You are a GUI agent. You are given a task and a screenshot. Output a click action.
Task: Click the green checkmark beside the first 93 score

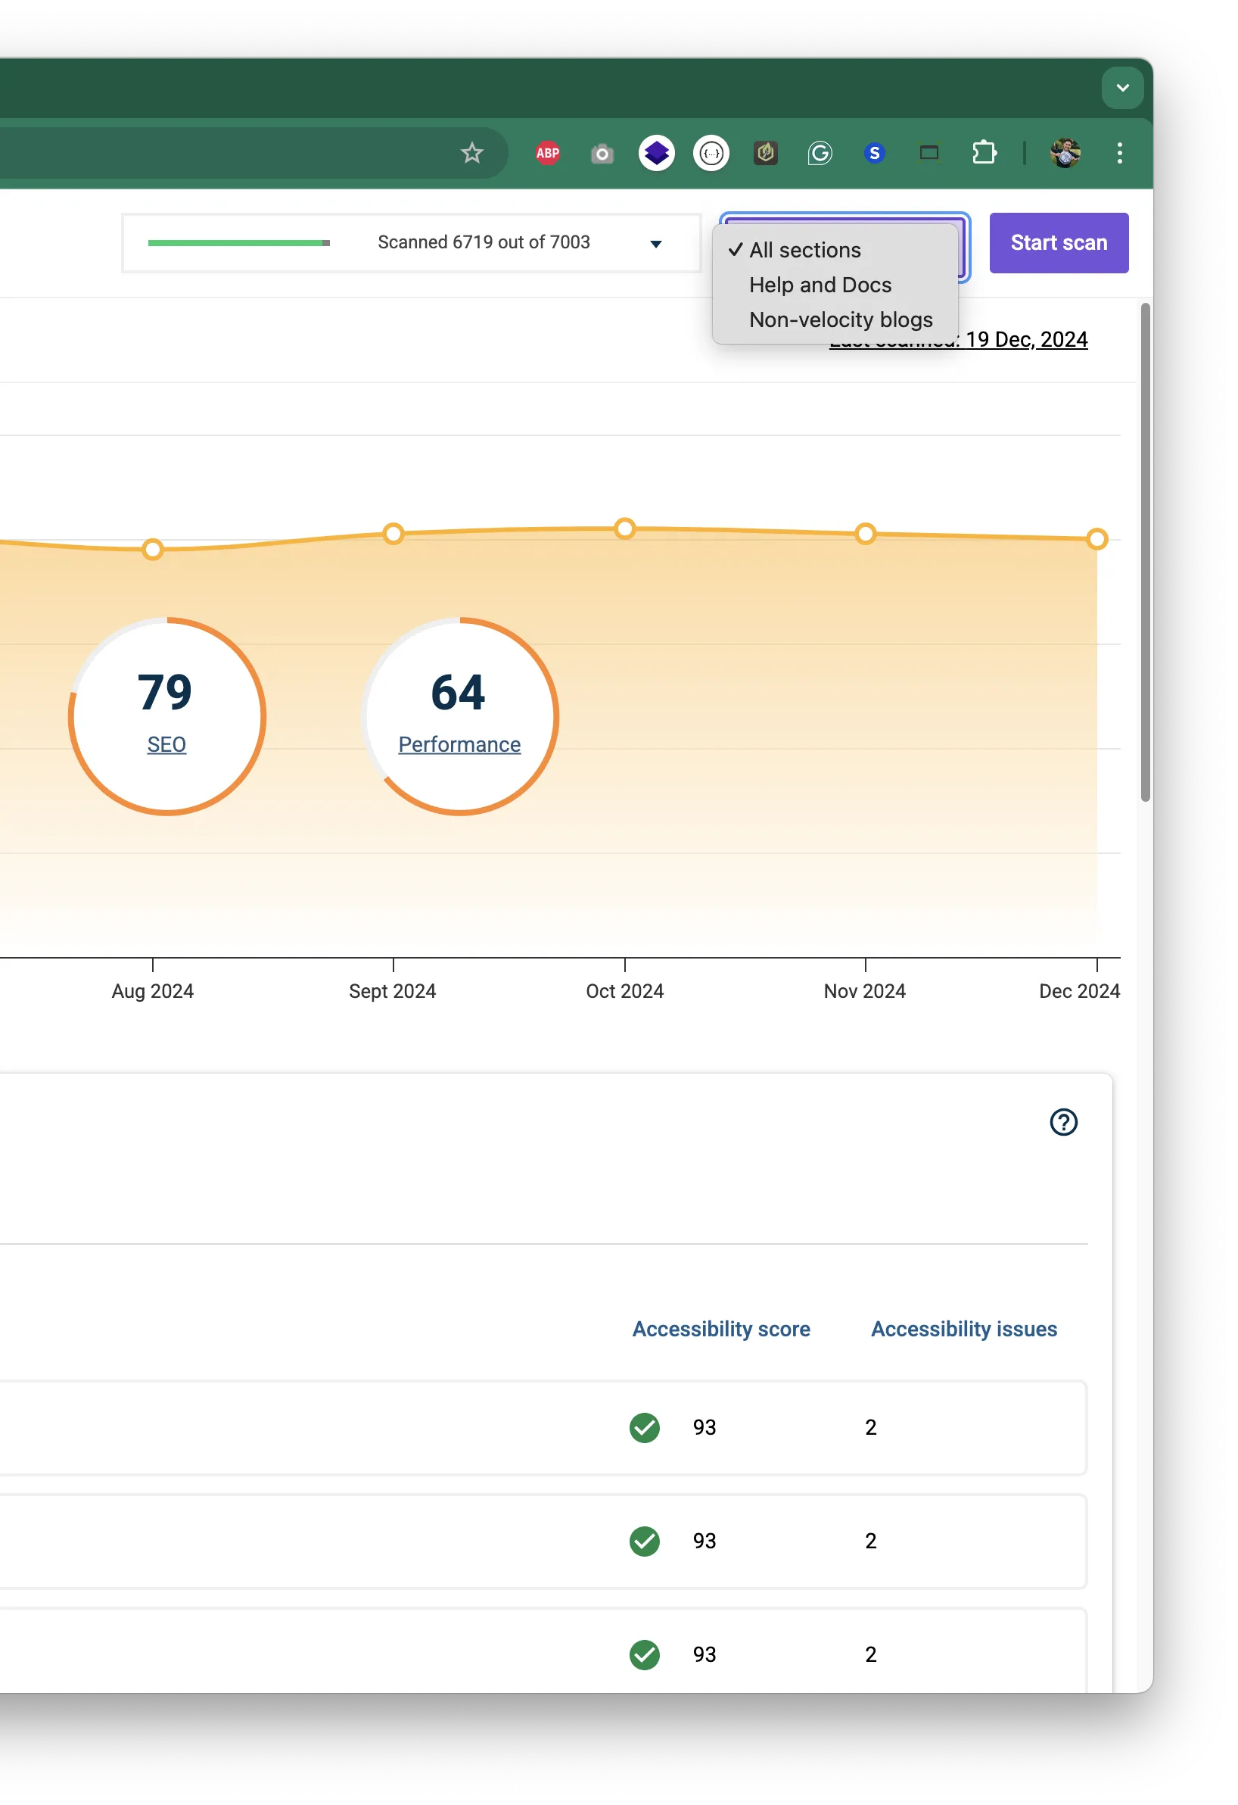point(644,1427)
